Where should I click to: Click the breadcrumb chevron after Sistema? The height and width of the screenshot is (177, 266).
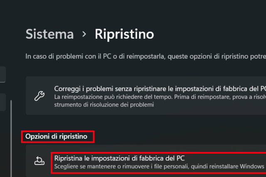[84, 34]
